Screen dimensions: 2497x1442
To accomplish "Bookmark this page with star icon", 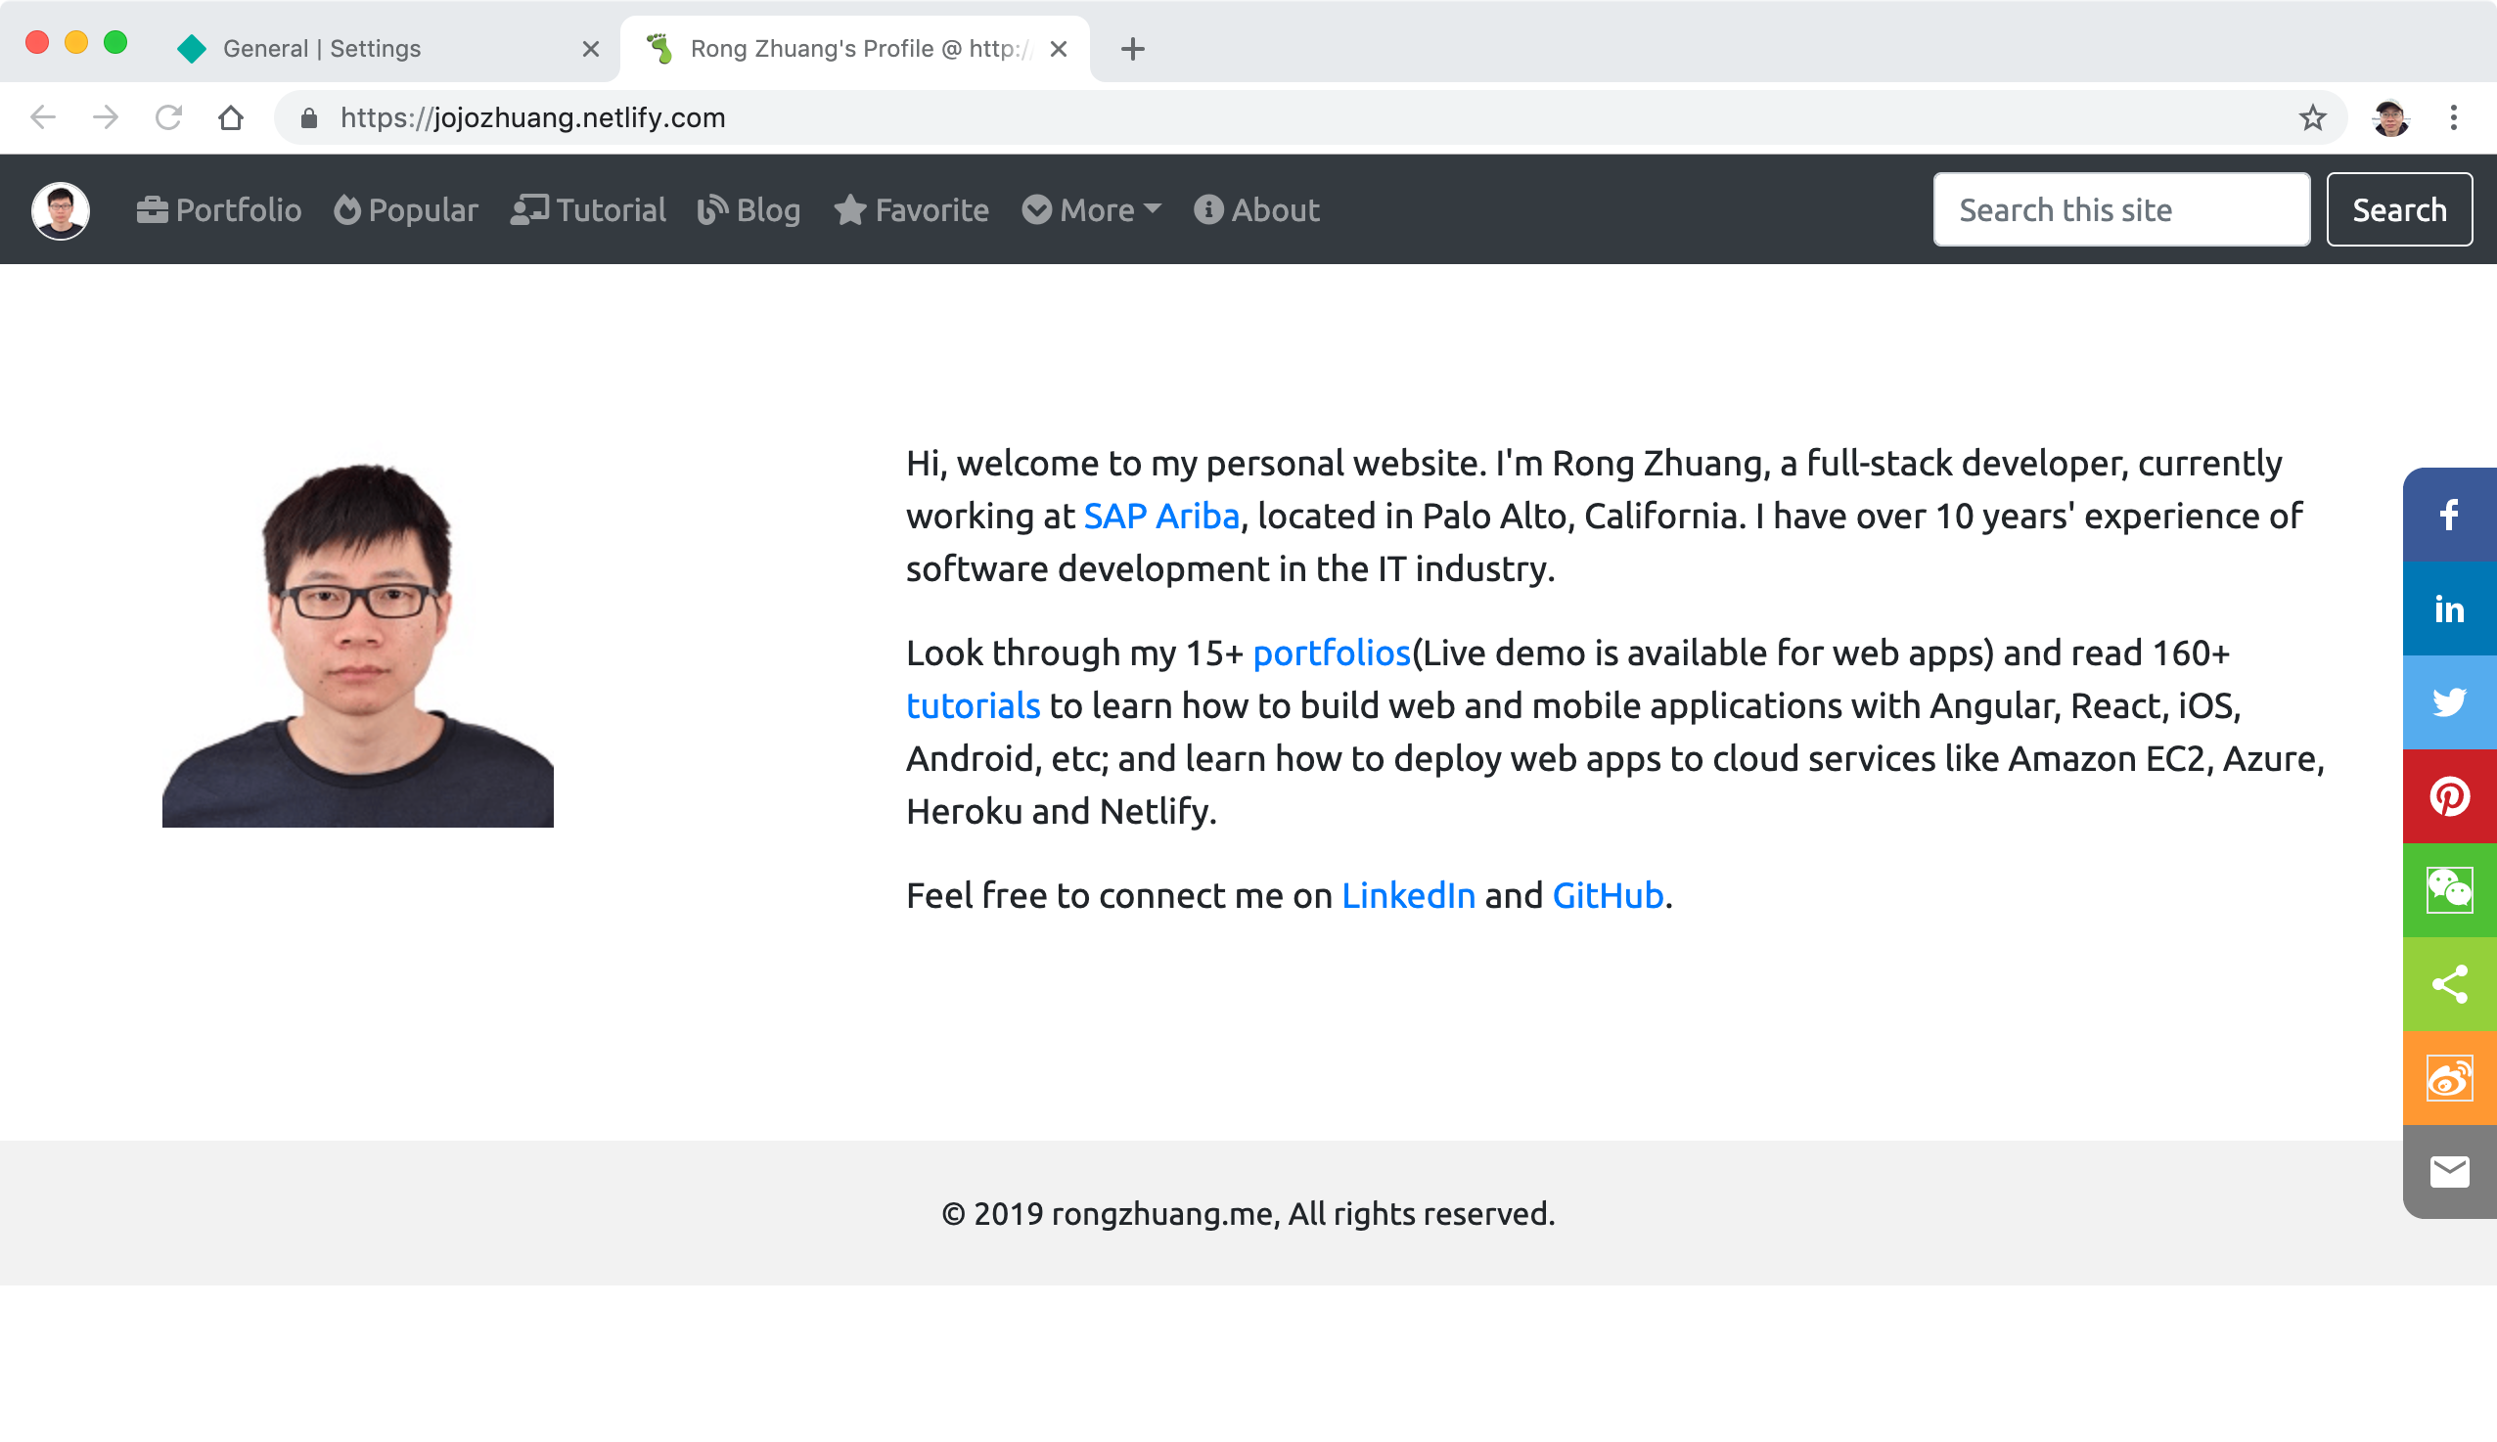I will click(2312, 117).
